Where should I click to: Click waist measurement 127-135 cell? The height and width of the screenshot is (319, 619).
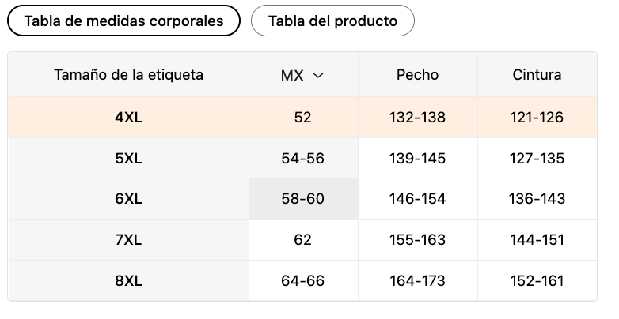click(537, 159)
